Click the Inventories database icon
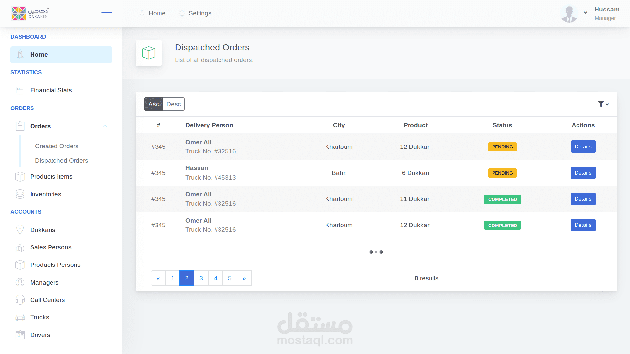Viewport: 630px width, 354px height. [20, 194]
